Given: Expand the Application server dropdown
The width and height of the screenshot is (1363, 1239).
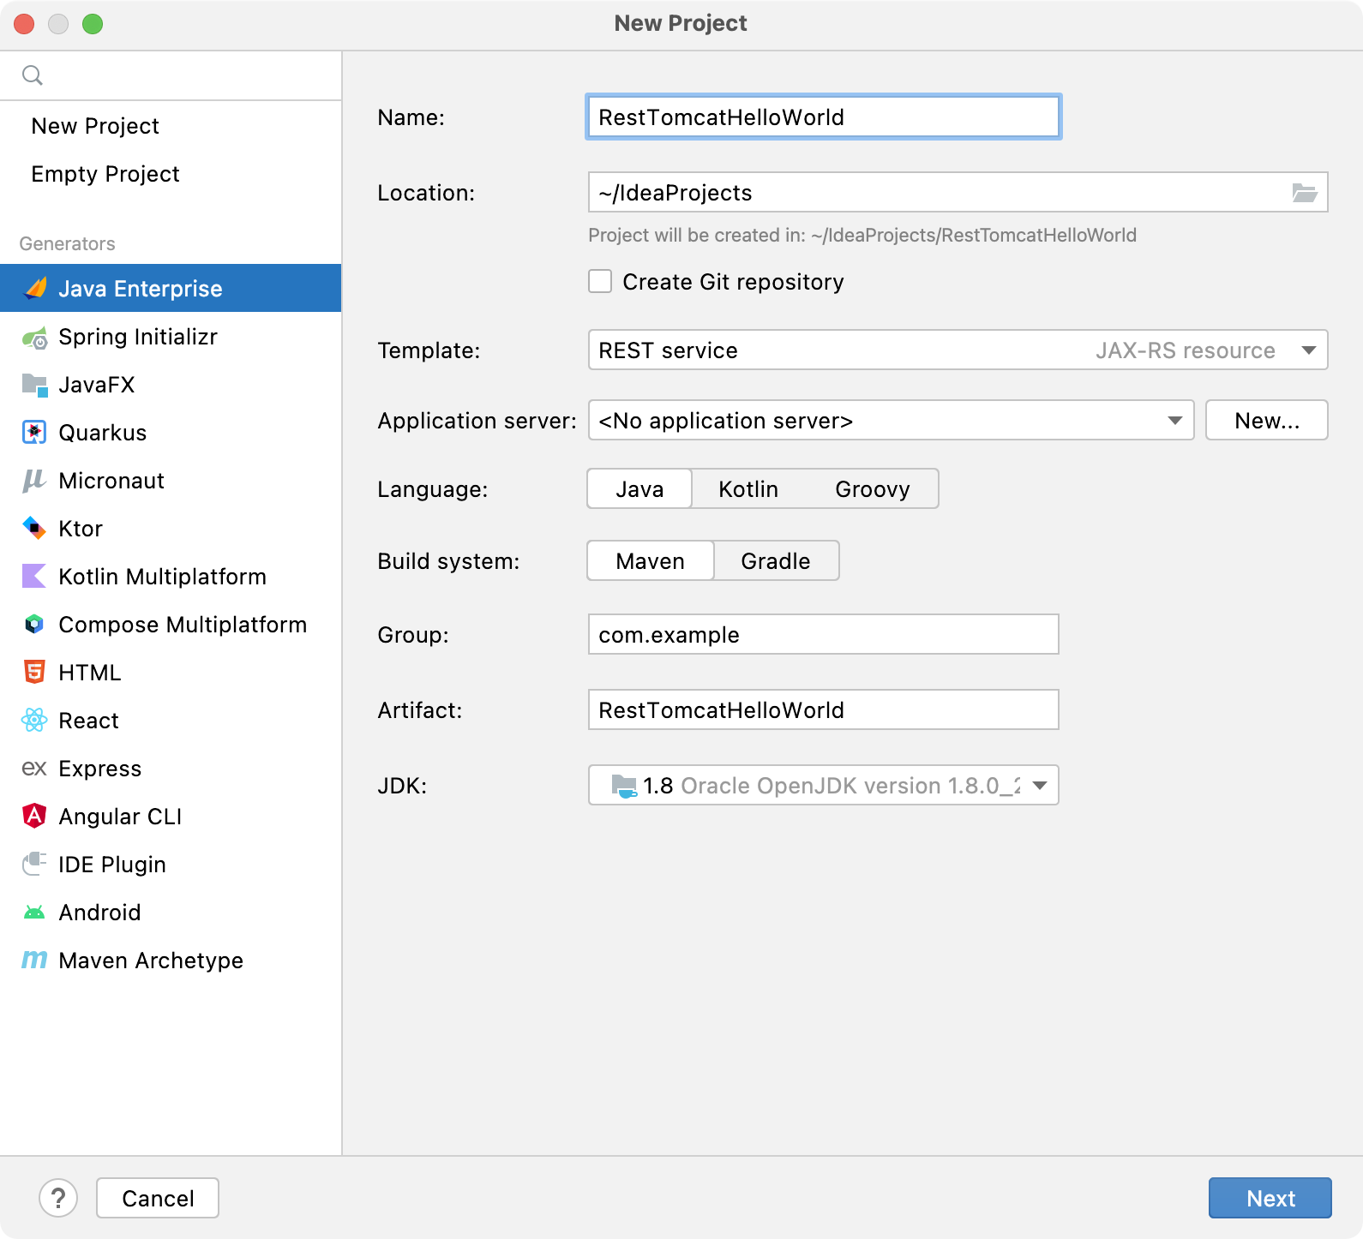Looking at the screenshot, I should pyautogui.click(x=892, y=421).
